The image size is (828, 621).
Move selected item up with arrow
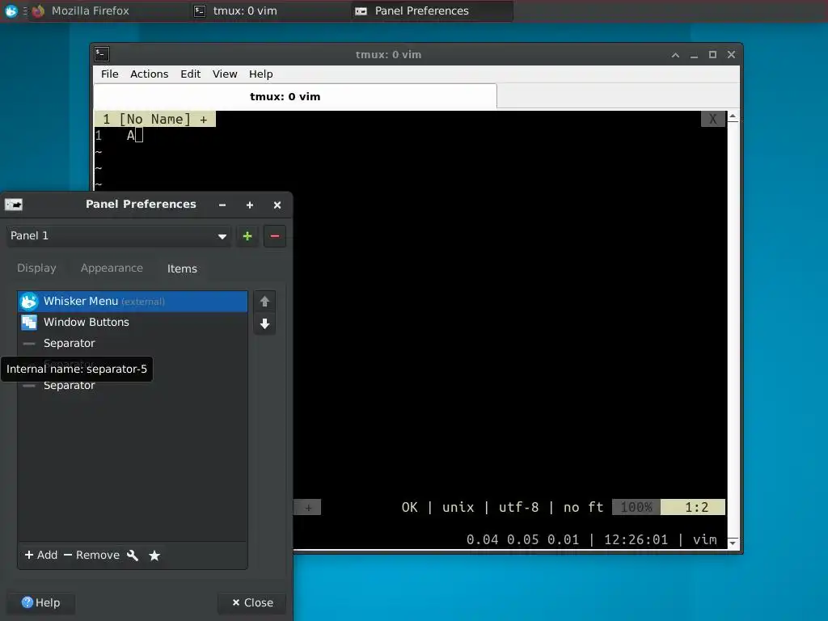(264, 302)
